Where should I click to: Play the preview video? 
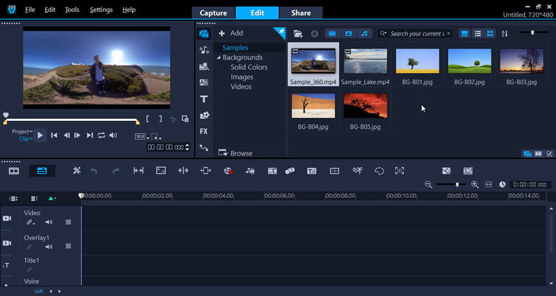point(40,136)
